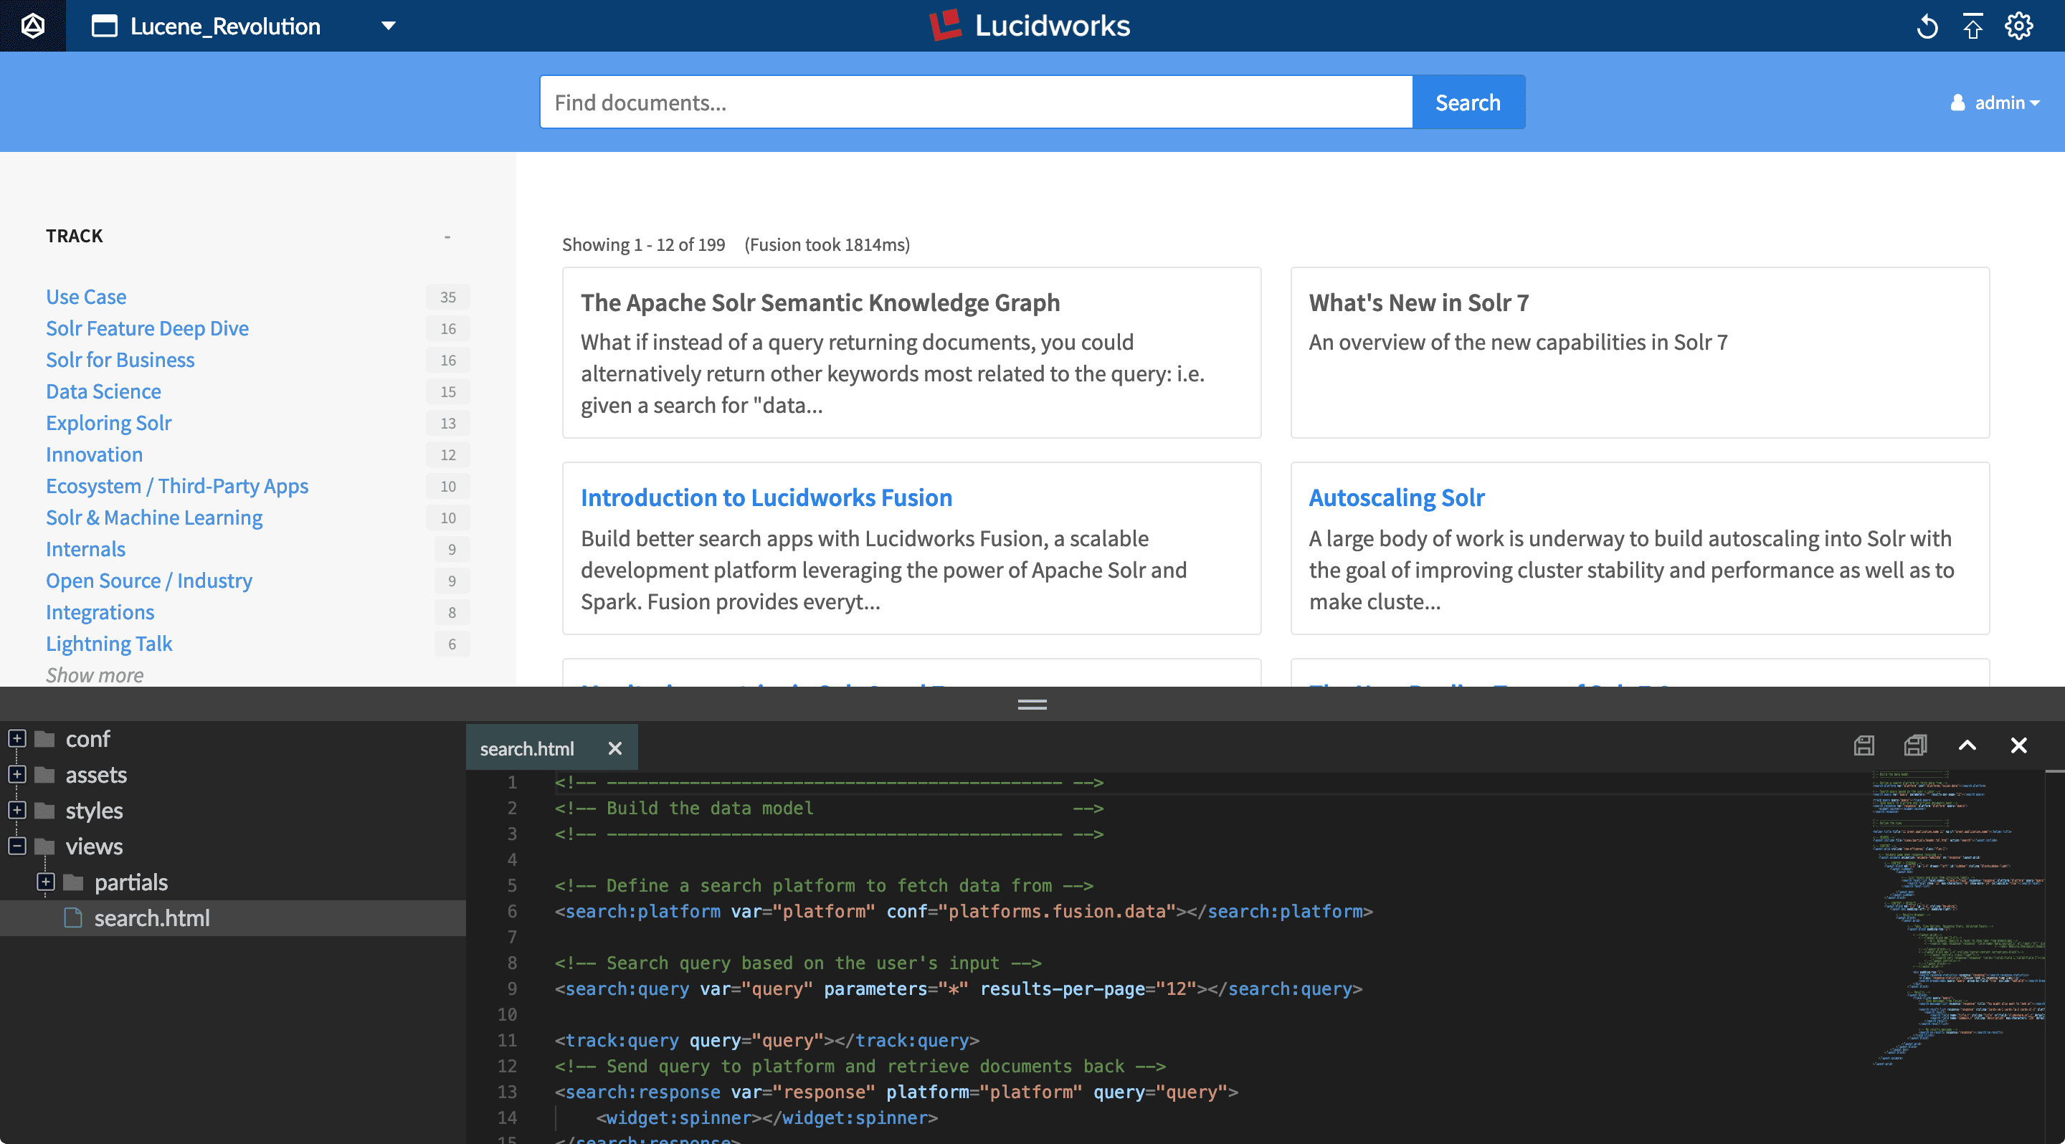Close the code editor panel

coord(2018,745)
